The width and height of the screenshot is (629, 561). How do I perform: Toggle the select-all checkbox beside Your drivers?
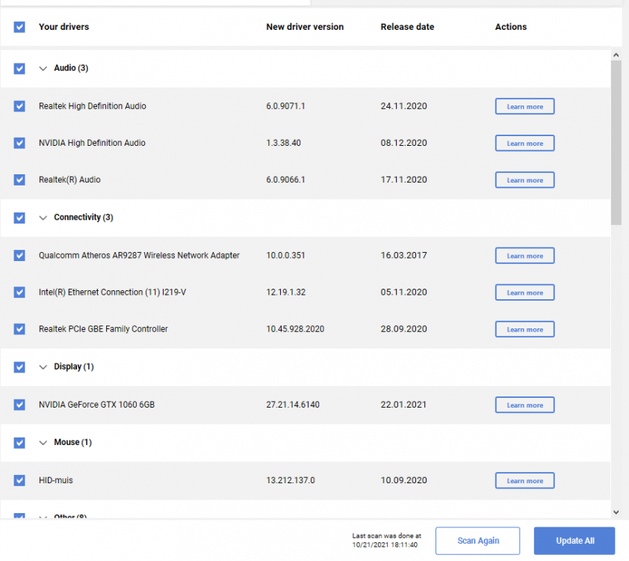pyautogui.click(x=19, y=27)
